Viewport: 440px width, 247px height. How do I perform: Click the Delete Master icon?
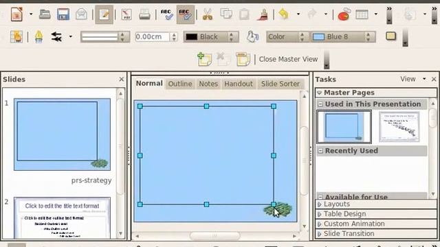click(223, 59)
